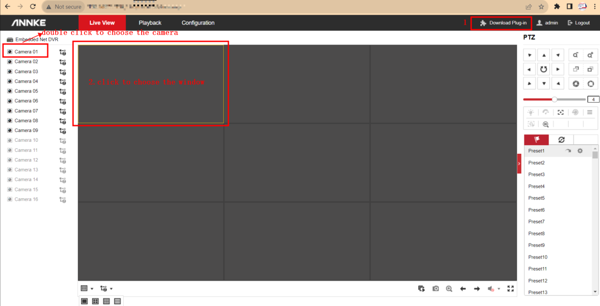This screenshot has width=600, height=306.
Task: Start all live view streams icon
Action: 422,289
